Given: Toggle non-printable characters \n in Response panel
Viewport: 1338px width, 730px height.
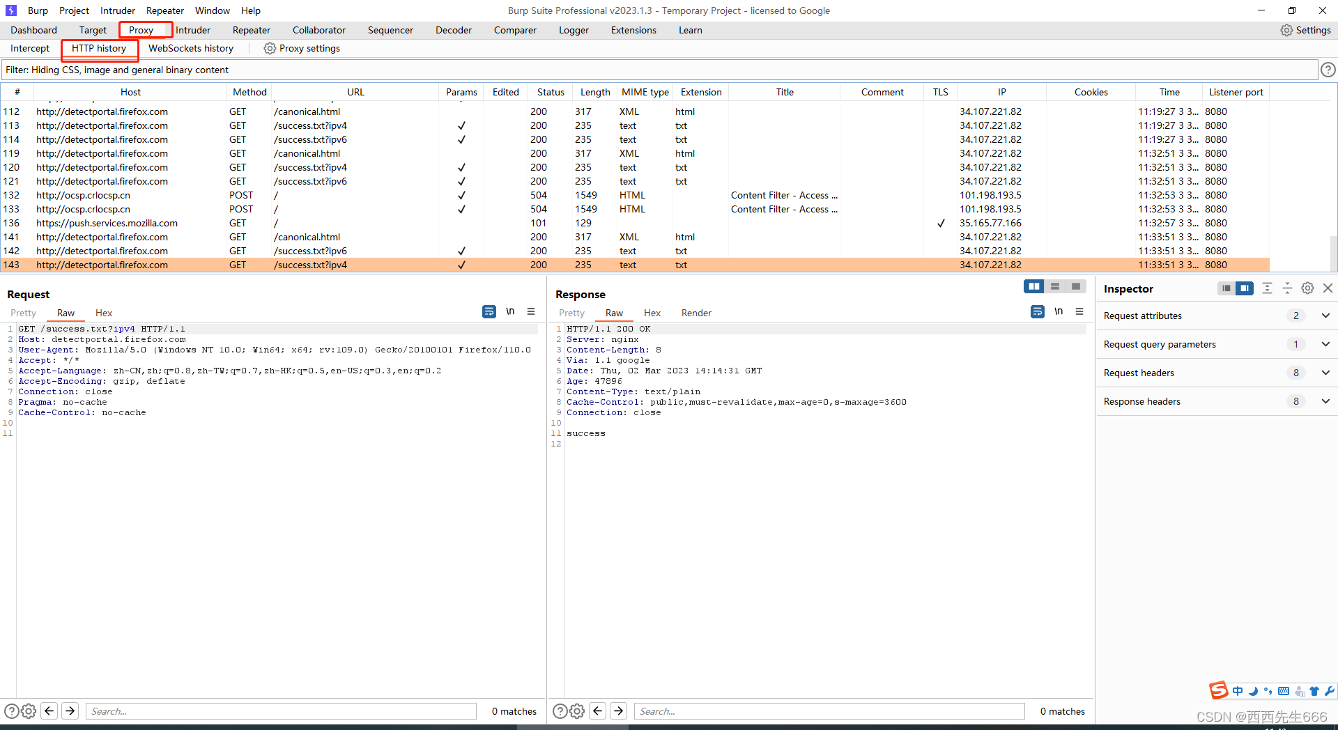Looking at the screenshot, I should click(1059, 311).
